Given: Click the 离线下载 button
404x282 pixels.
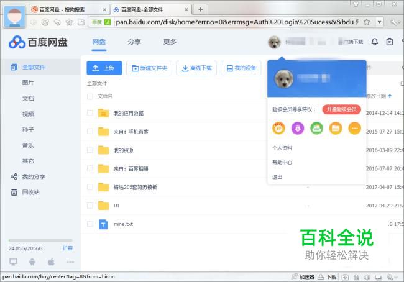Looking at the screenshot, I should point(196,68).
